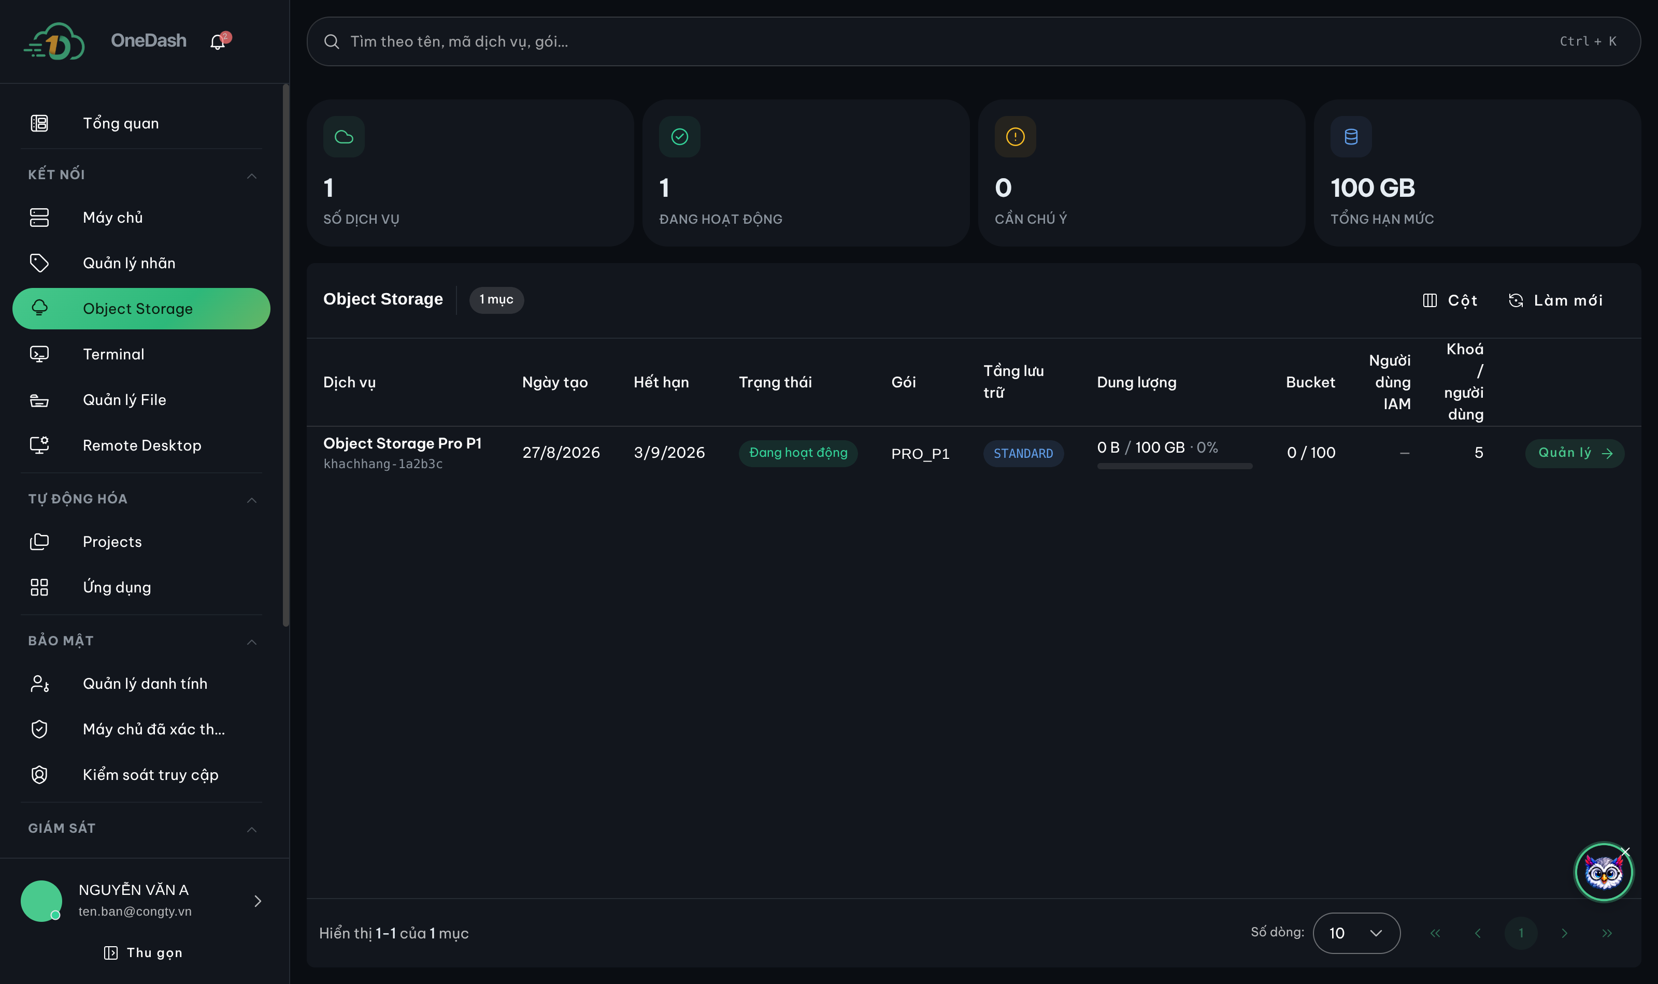Collapse the Kết nối section

pos(251,176)
